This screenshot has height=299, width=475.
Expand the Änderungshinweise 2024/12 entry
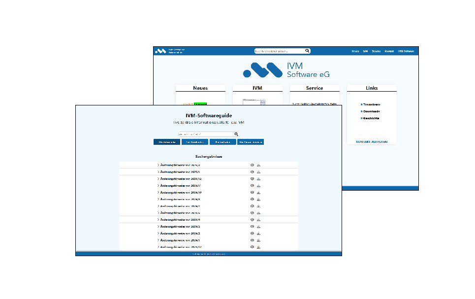[x=158, y=179]
